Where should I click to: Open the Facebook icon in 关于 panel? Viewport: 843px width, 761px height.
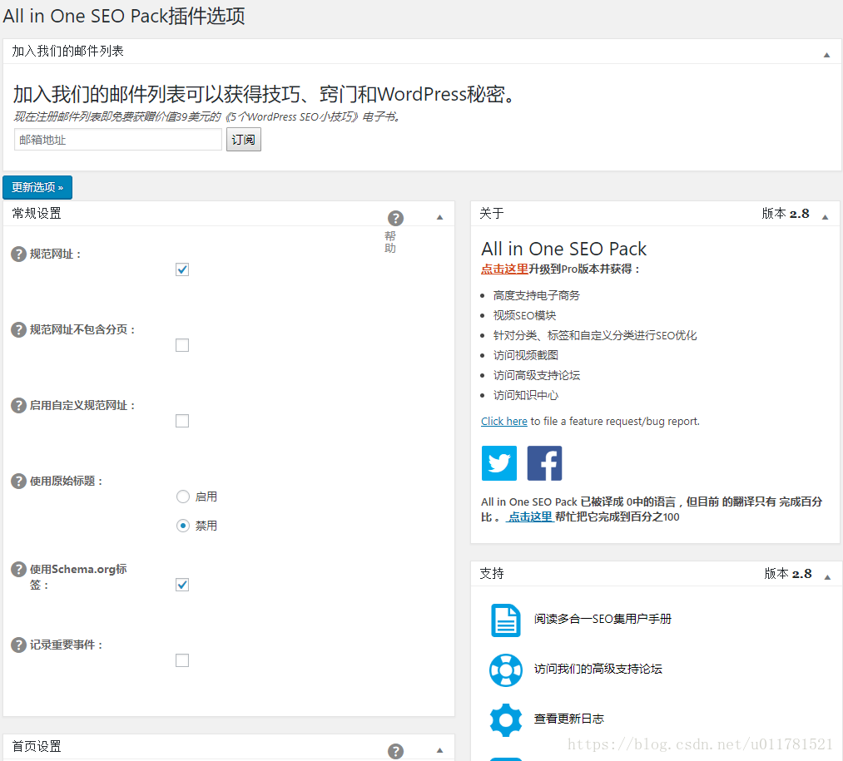(x=544, y=462)
